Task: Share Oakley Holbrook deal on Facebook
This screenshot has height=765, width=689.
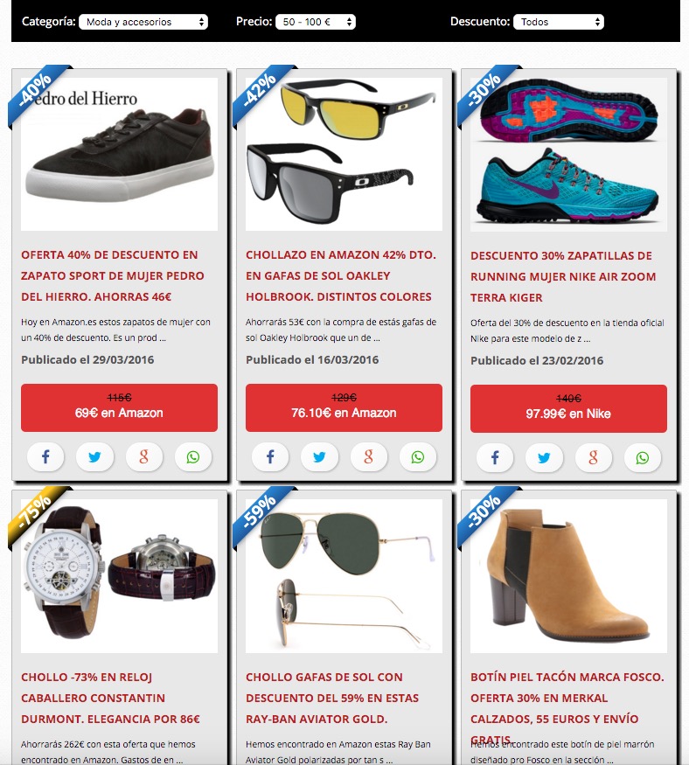Action: pos(270,457)
